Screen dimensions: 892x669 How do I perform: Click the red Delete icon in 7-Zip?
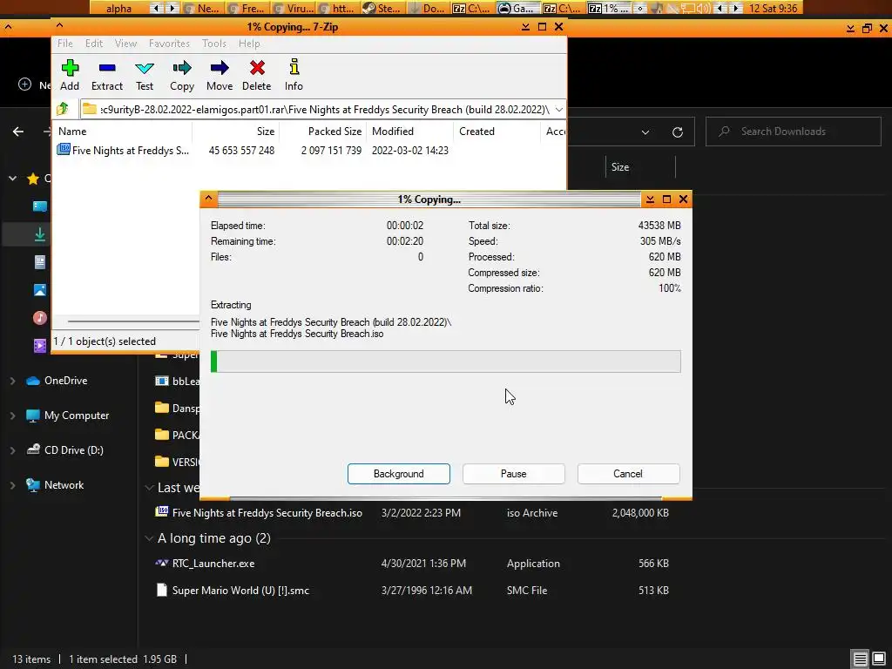pyautogui.click(x=257, y=68)
